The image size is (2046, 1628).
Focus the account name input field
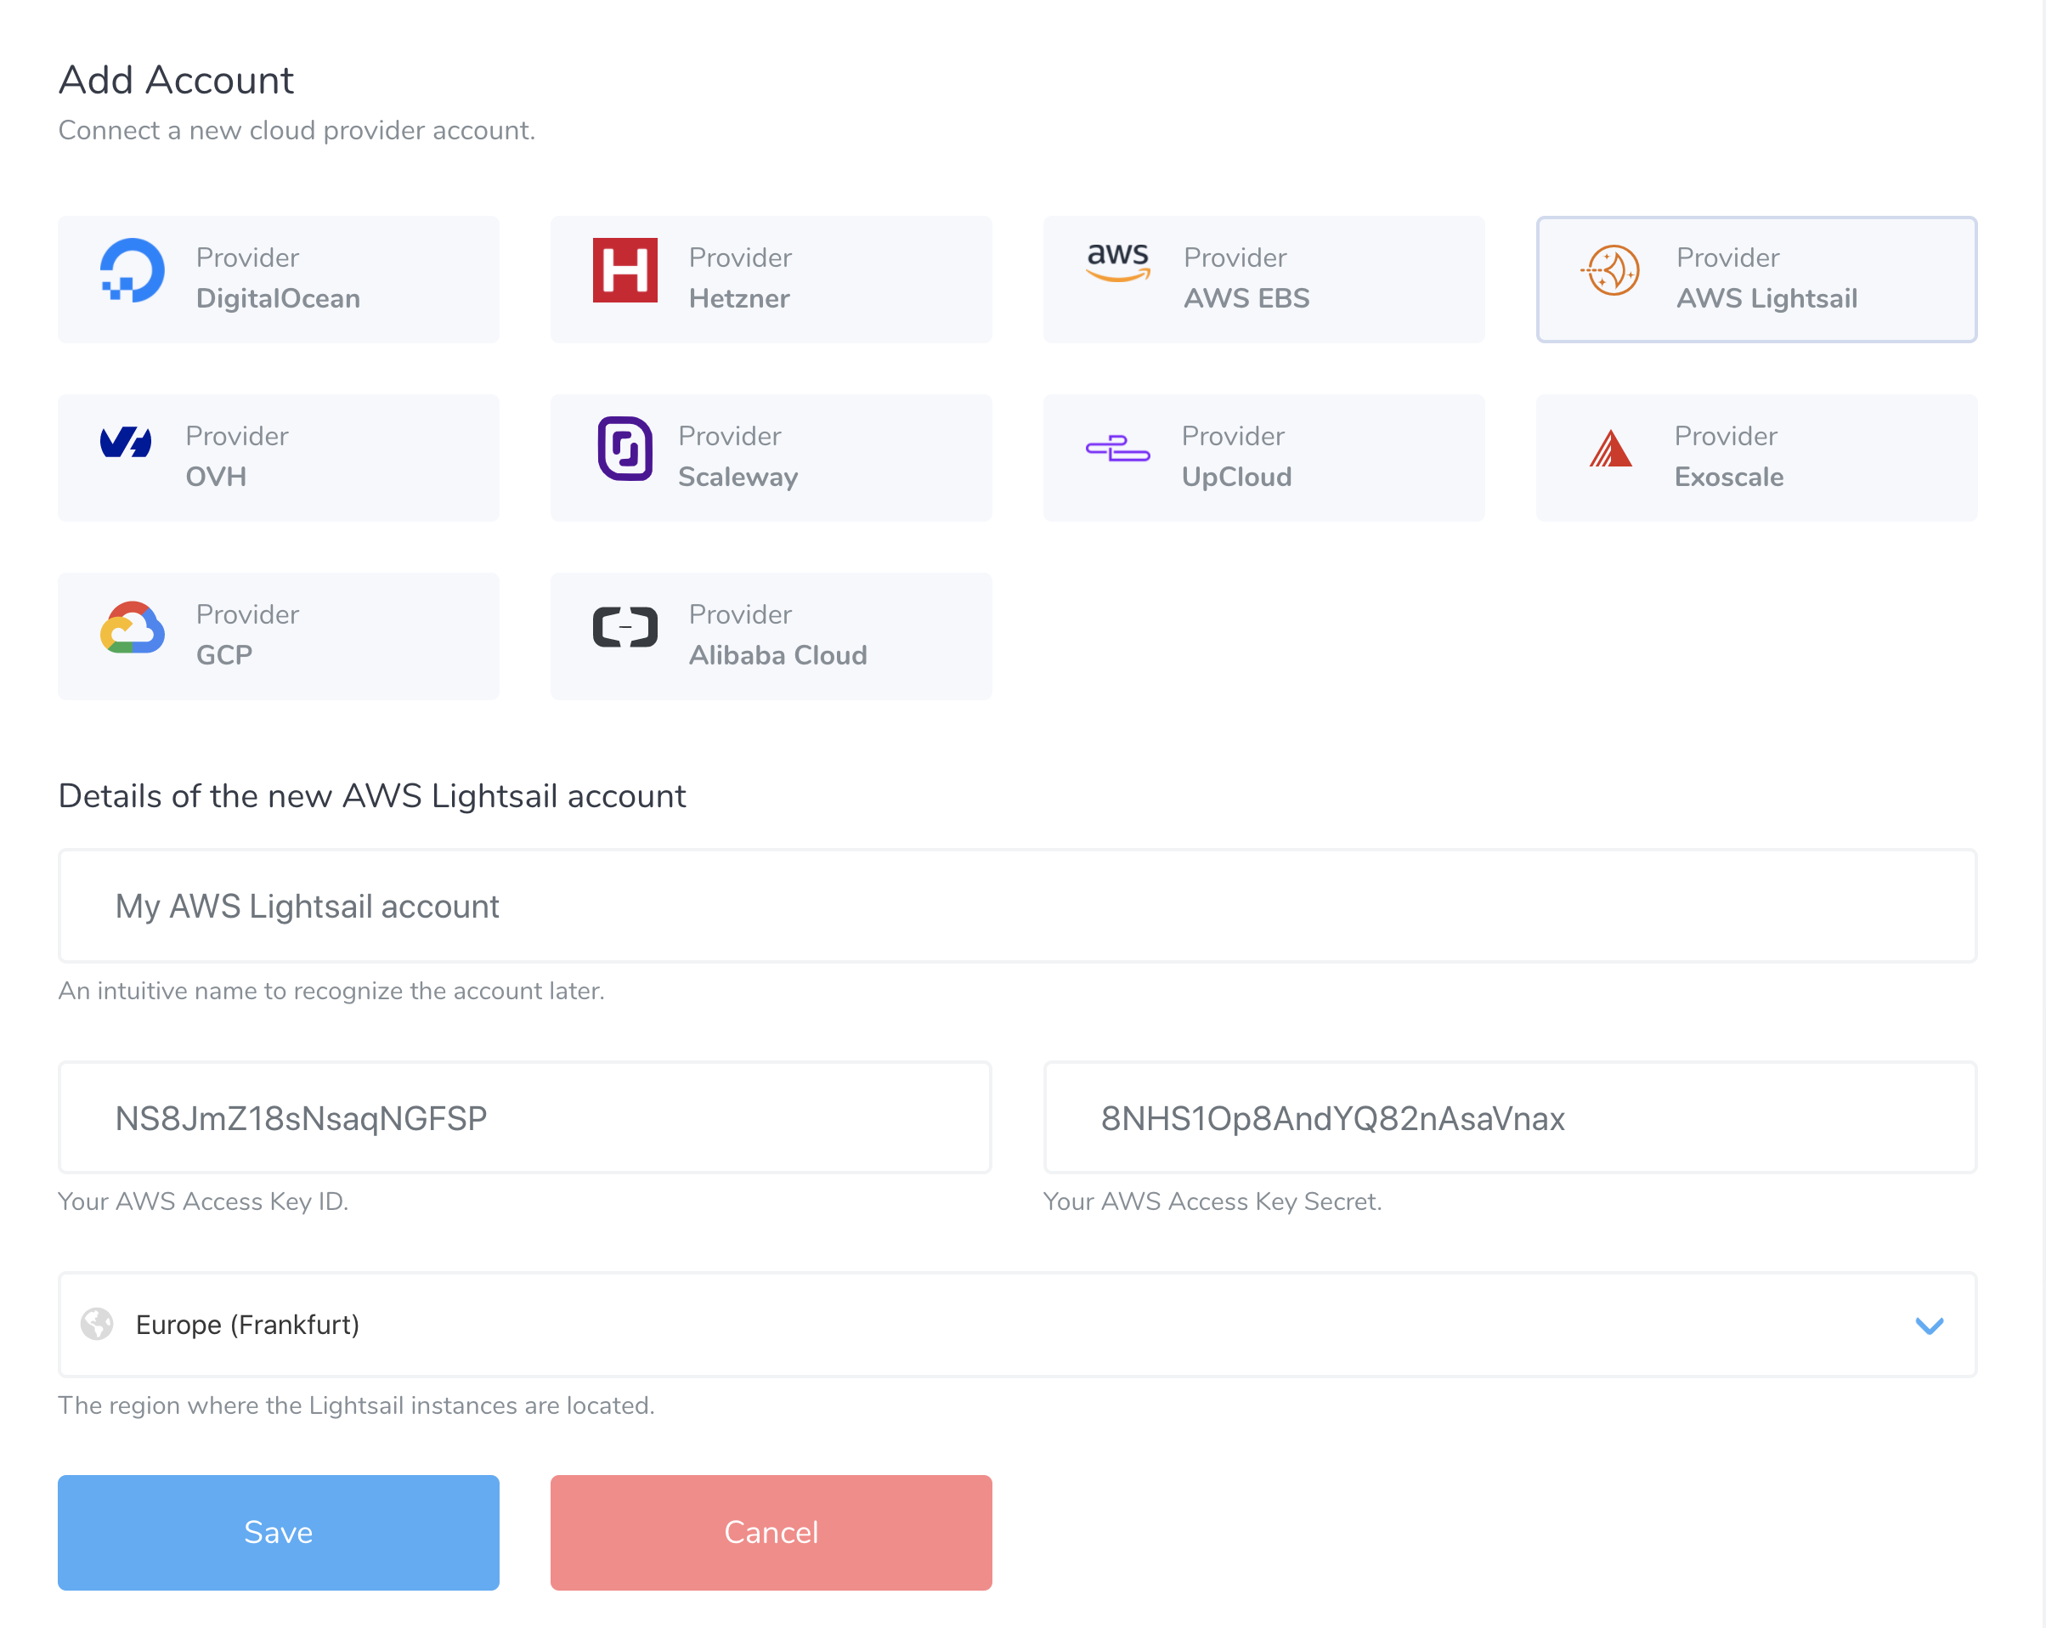click(x=1017, y=907)
